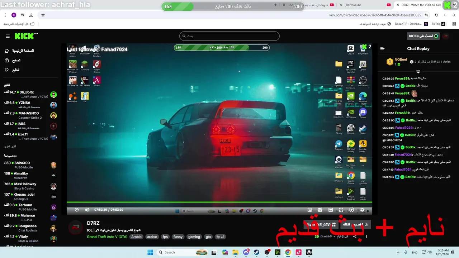Open the profile avatar in Kick header
The image size is (459, 258).
(x=446, y=36)
